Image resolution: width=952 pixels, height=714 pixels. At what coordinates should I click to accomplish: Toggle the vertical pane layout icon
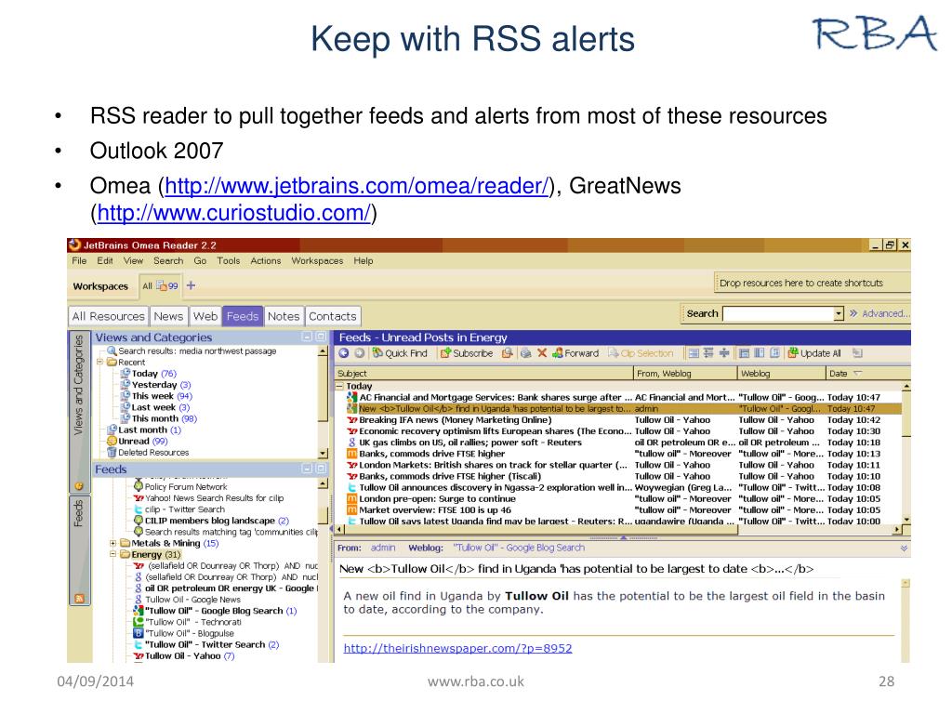point(759,352)
